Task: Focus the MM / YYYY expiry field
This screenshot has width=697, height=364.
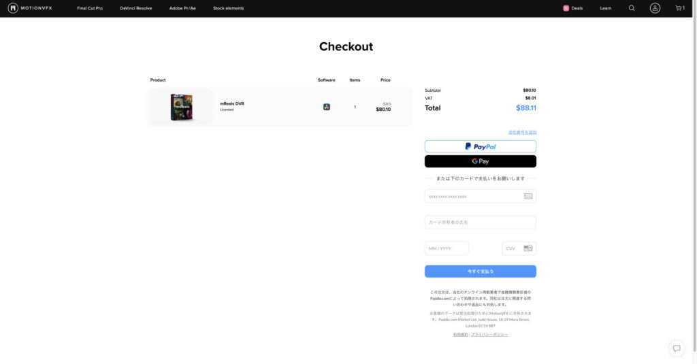Action: click(x=447, y=248)
